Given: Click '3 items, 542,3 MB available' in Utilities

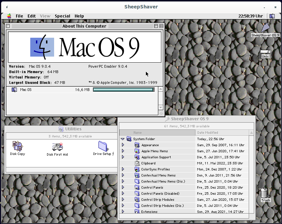Looking at the screenshot, I should click(70, 136).
